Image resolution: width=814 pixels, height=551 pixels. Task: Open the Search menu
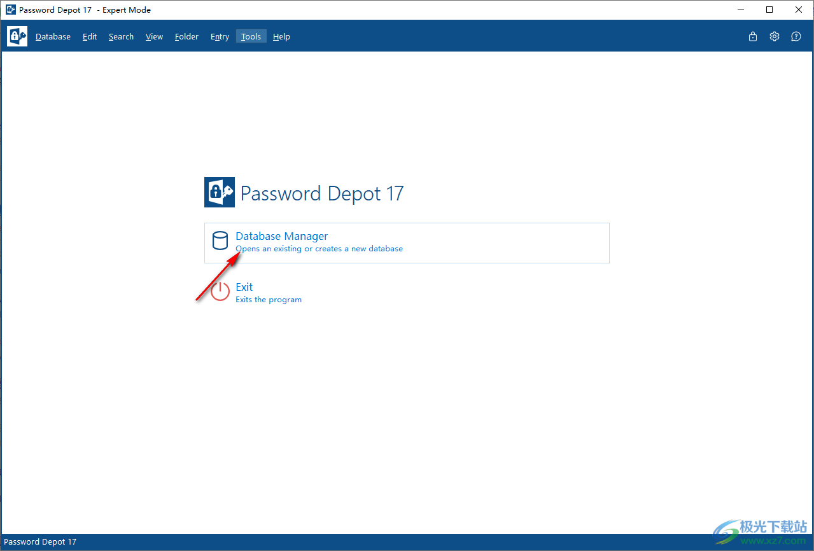coord(121,37)
